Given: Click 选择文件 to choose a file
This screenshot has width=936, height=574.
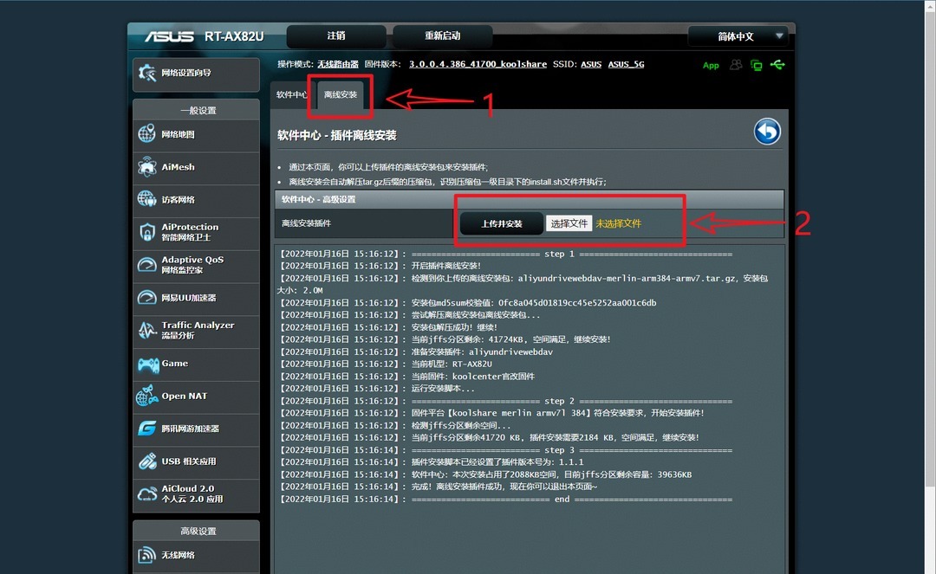Looking at the screenshot, I should 569,223.
